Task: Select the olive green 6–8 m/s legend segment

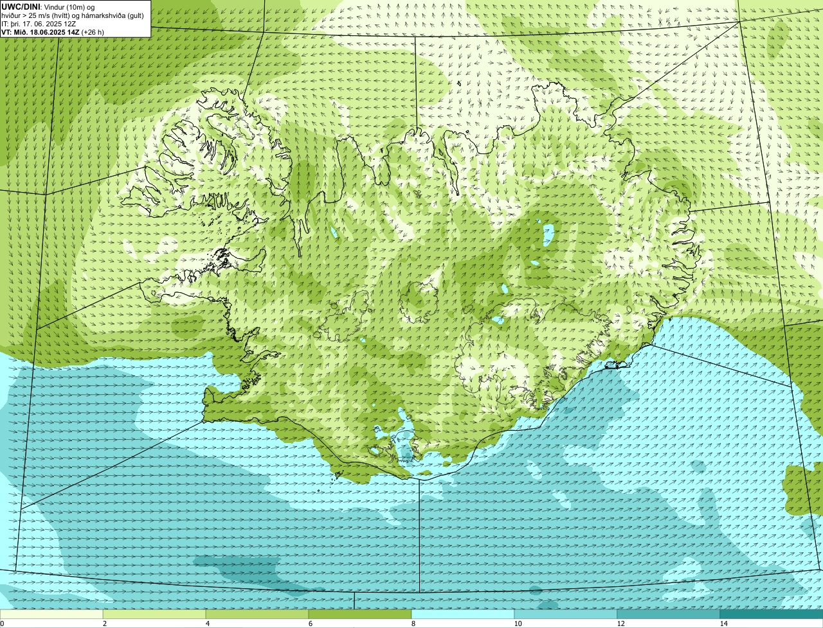Action: [x=360, y=614]
